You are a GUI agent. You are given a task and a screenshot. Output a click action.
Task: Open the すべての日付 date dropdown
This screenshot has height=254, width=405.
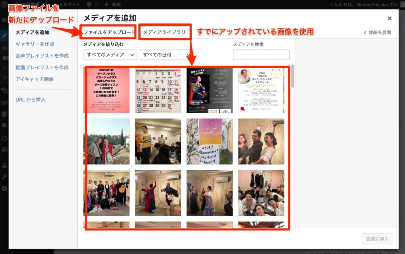click(165, 55)
